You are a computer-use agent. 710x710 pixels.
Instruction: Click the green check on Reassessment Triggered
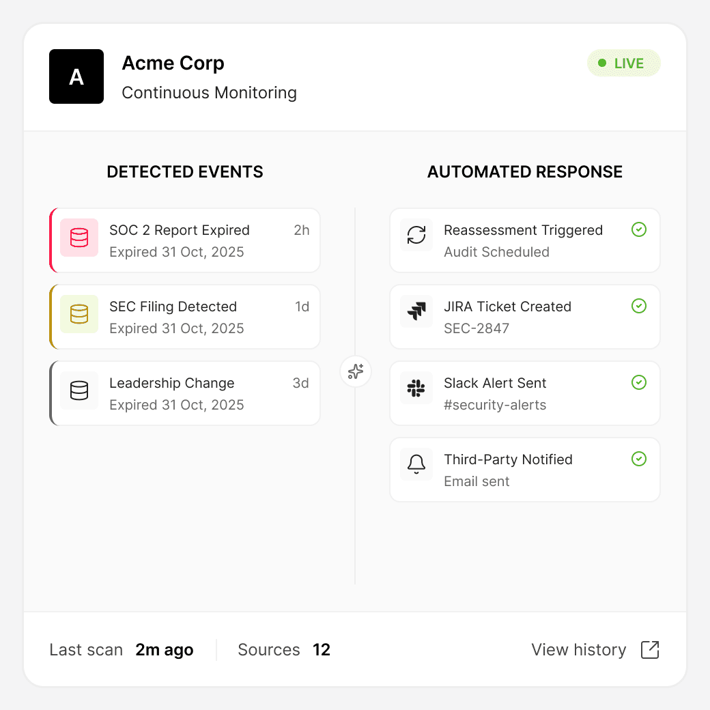click(639, 229)
